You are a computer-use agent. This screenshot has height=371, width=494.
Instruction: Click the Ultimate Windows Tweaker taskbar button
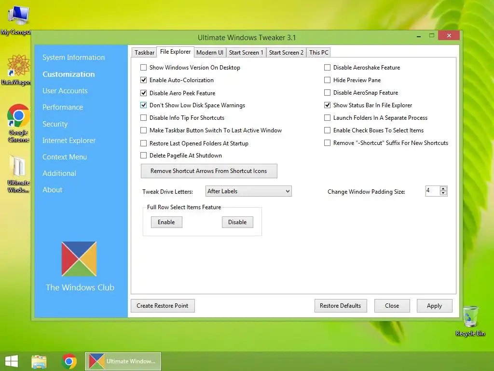click(123, 361)
